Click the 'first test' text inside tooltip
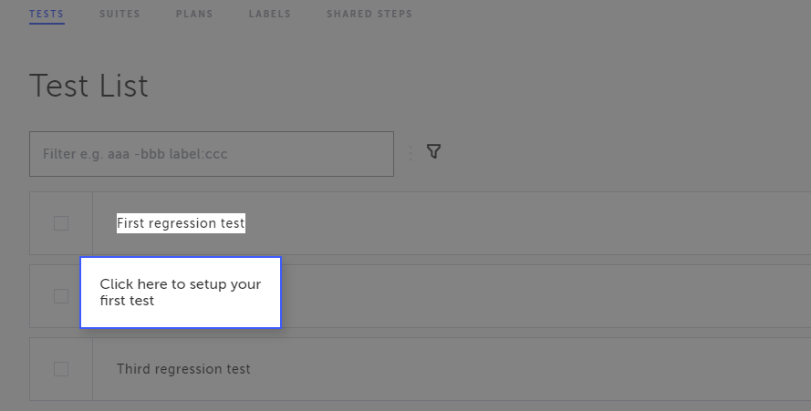 pyautogui.click(x=127, y=301)
